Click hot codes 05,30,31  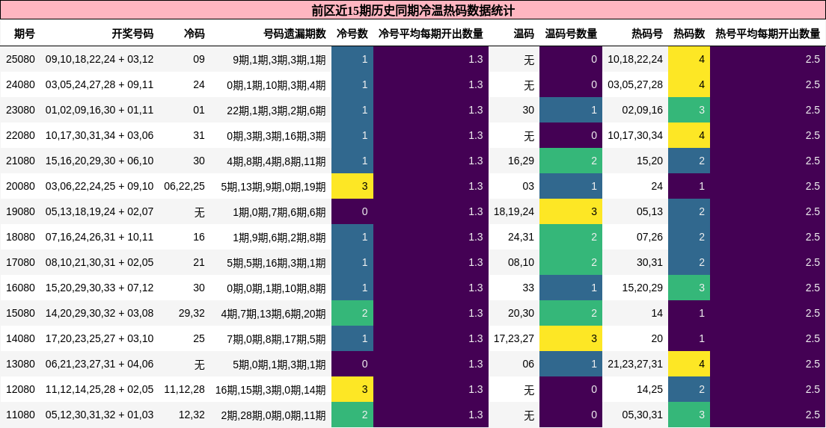[x=642, y=415]
